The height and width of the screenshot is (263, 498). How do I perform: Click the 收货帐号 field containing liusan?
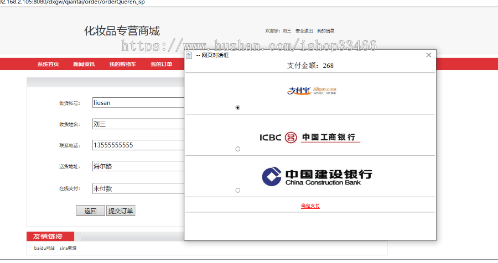coord(138,102)
